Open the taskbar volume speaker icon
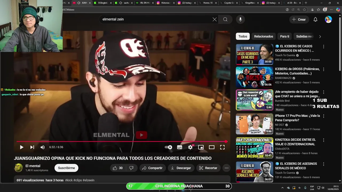The width and height of the screenshot is (342, 192). tap(322, 188)
